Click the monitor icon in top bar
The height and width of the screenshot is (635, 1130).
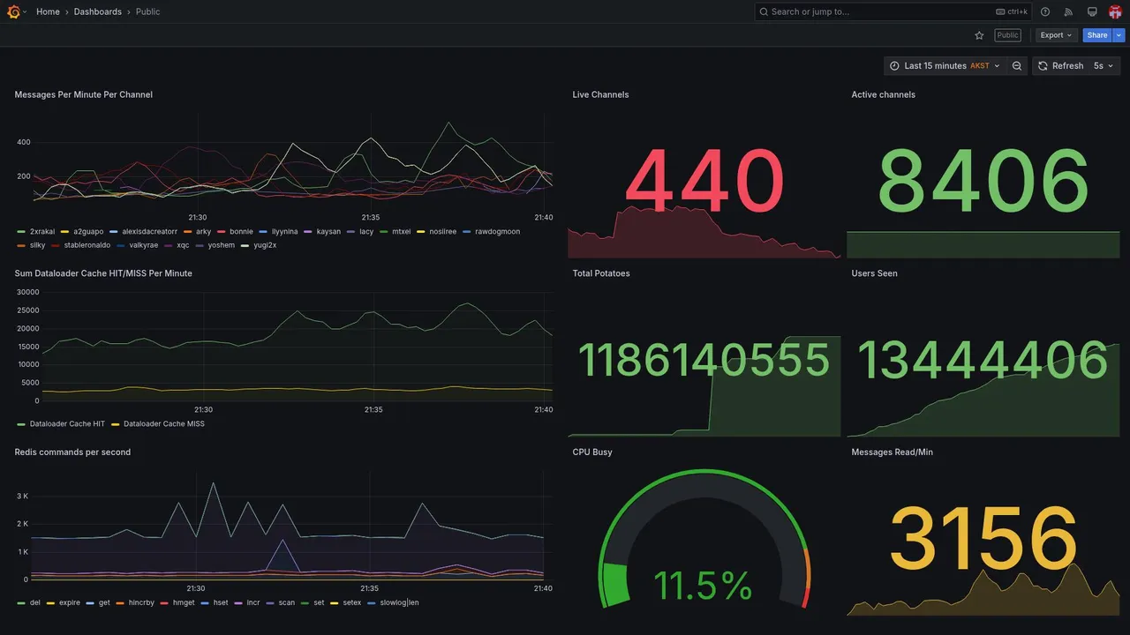[1092, 11]
